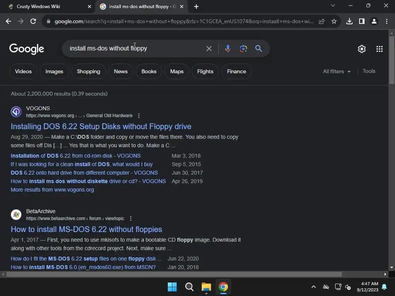Screen dimensions: 395x296
Task: Click the site lock icon in address bar
Action: pyautogui.click(x=49, y=22)
